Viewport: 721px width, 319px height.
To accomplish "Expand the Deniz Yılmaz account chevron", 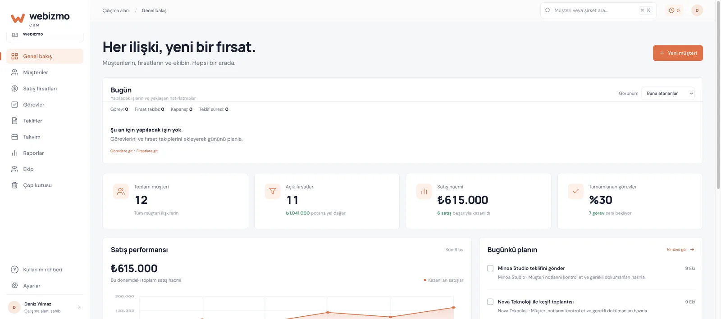I will (79, 307).
